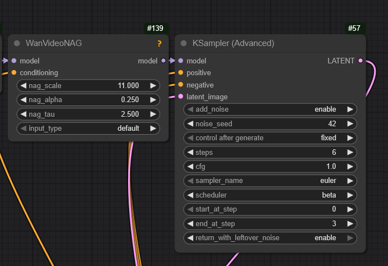Click the return_with_leftover_noise right arrow
This screenshot has height=266, width=388.
coord(350,238)
